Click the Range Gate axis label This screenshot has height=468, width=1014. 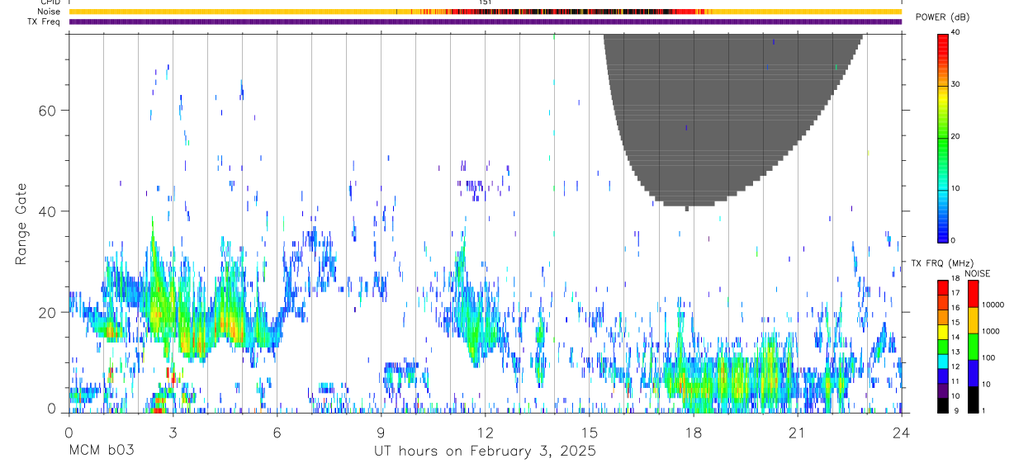point(21,225)
